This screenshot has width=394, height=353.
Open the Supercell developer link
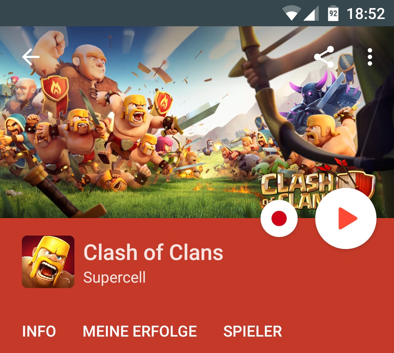pos(114,278)
